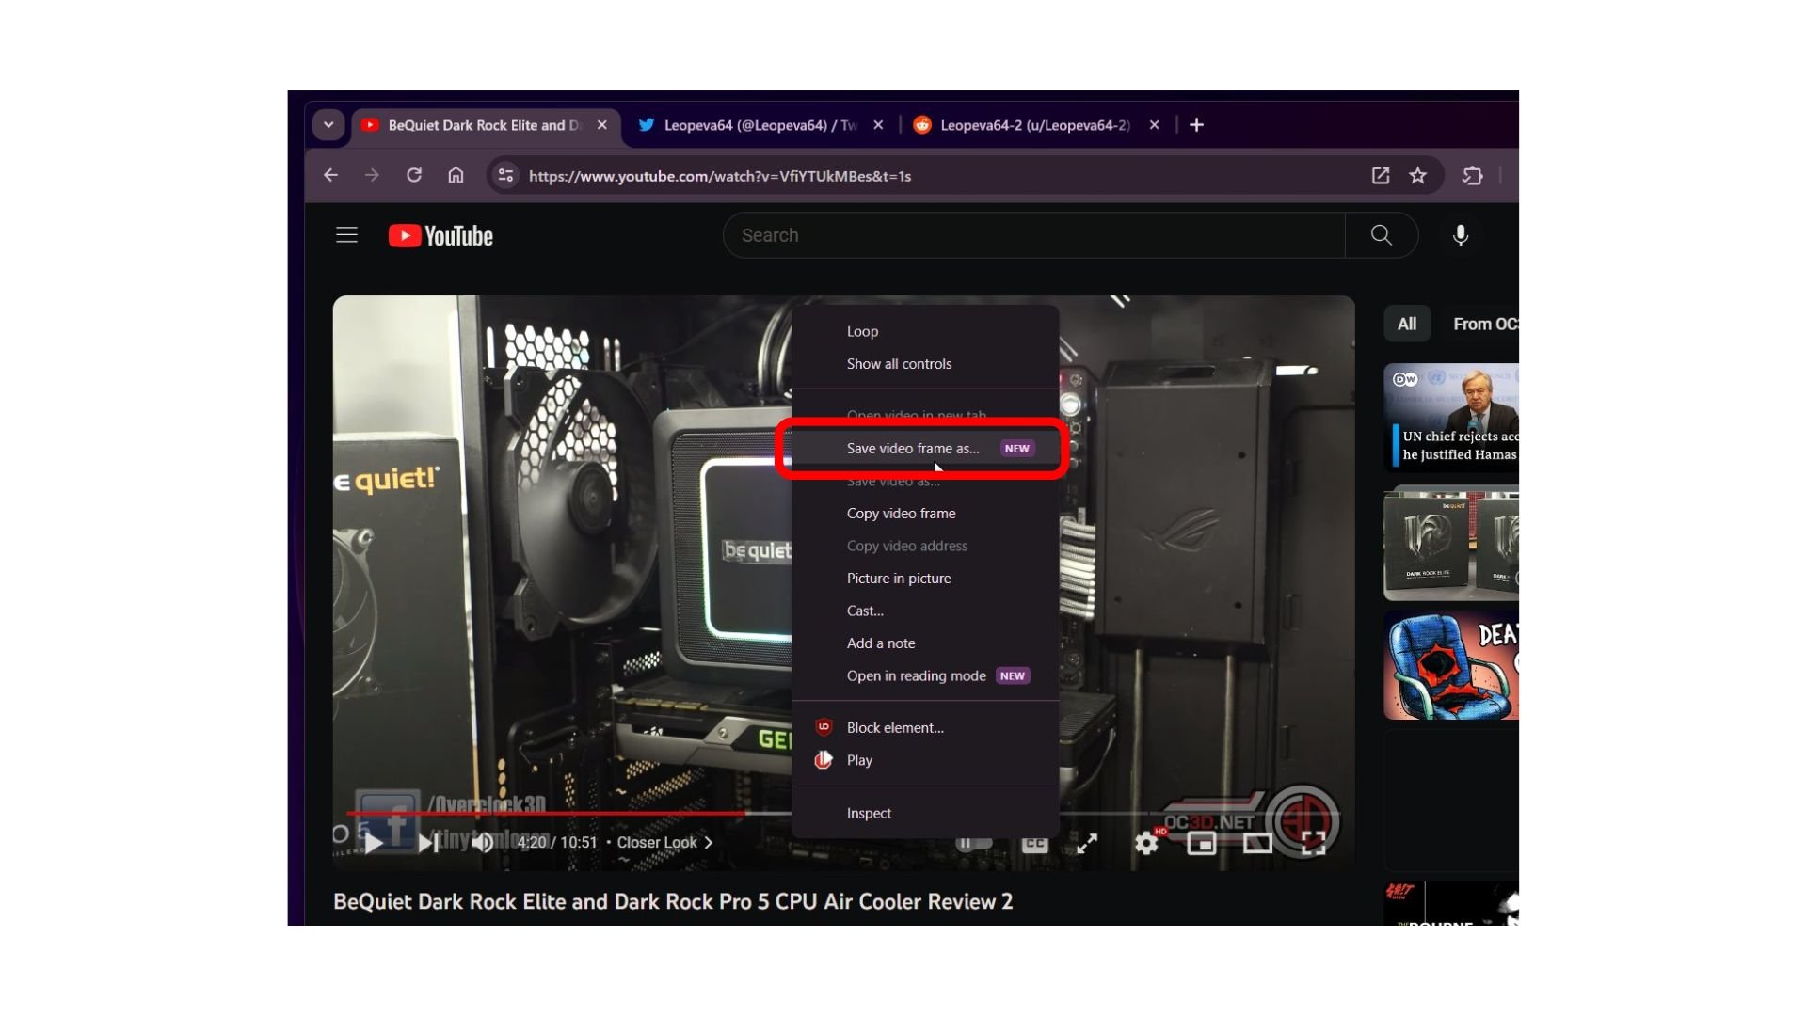Image resolution: width=1807 pixels, height=1016 pixels.
Task: Toggle Loop in the context menu
Action: point(862,331)
